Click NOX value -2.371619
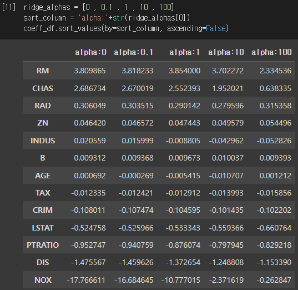 click(226, 280)
